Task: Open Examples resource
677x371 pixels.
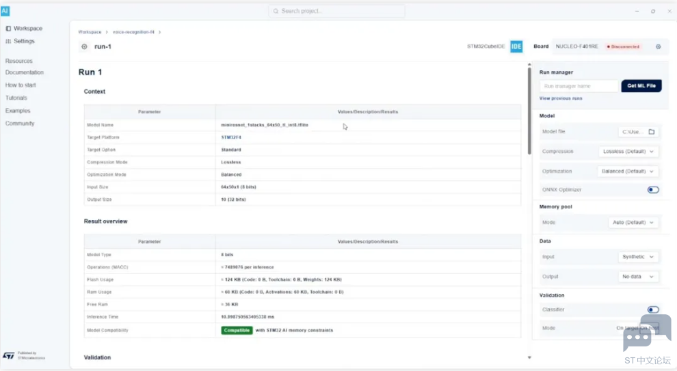Action: coord(18,111)
